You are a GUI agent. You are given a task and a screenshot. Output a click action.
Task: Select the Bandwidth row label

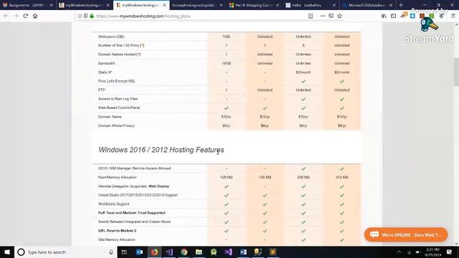click(x=107, y=63)
